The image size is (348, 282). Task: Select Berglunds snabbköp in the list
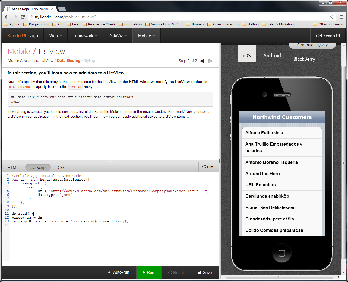click(x=282, y=196)
